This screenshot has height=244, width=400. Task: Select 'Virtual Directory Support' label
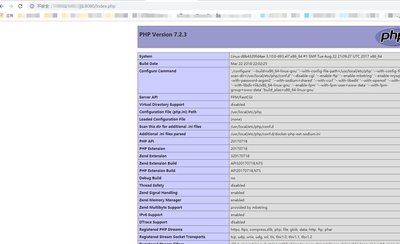point(162,105)
